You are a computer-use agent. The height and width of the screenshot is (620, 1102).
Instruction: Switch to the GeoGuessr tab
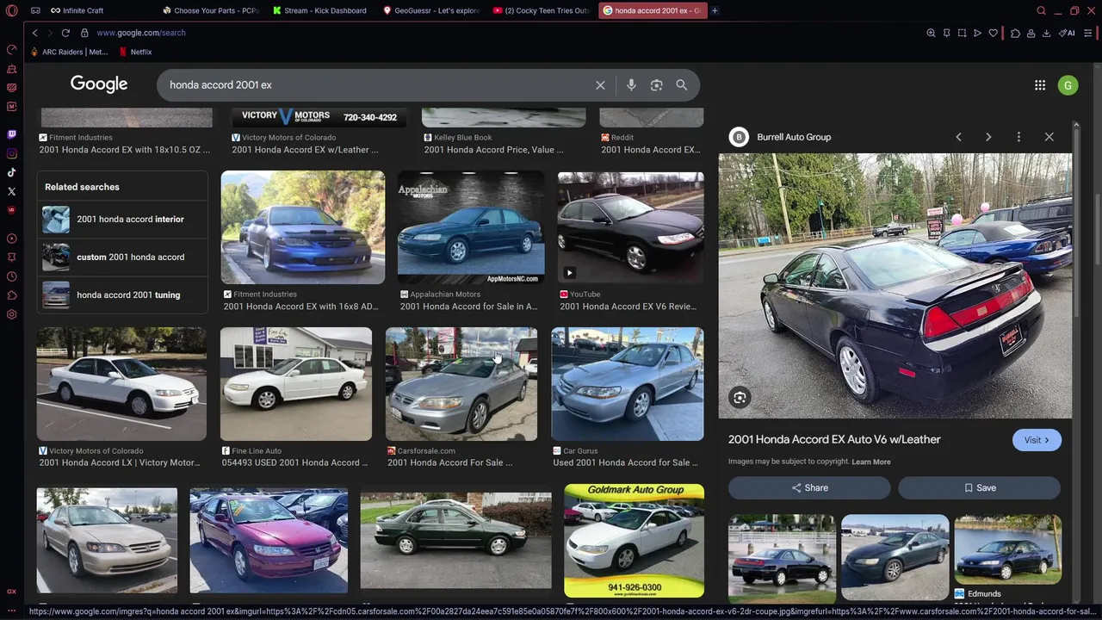tap(430, 10)
